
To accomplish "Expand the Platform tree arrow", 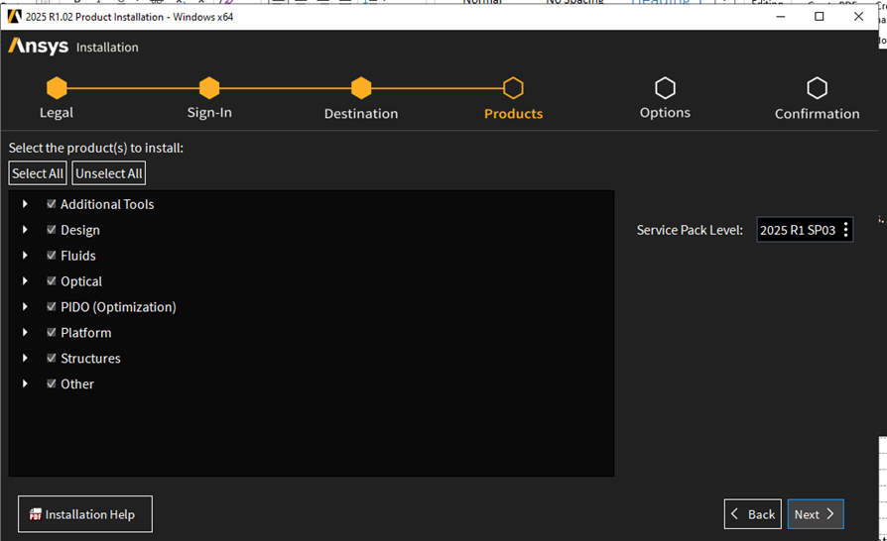I will (25, 333).
